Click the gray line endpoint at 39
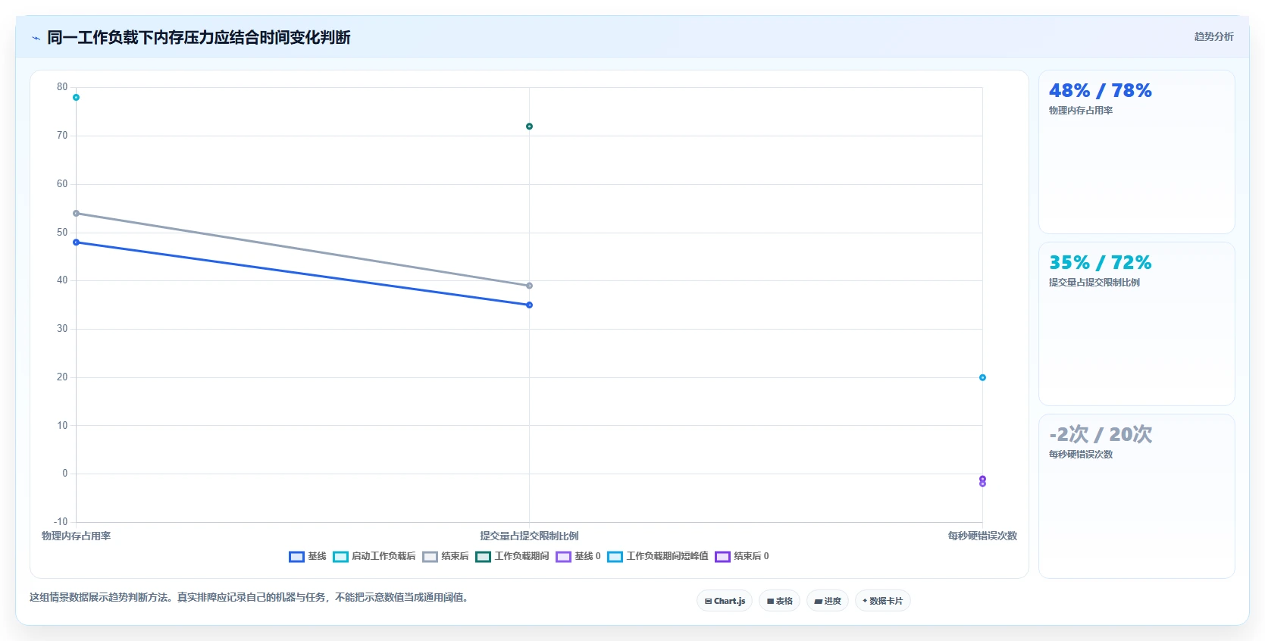Viewport: 1265px width, 641px height. (x=529, y=286)
